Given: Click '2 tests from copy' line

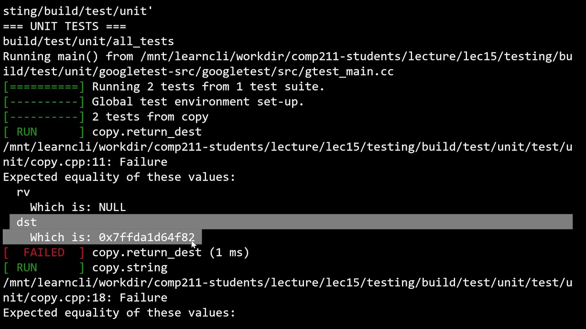Looking at the screenshot, I should coord(150,117).
